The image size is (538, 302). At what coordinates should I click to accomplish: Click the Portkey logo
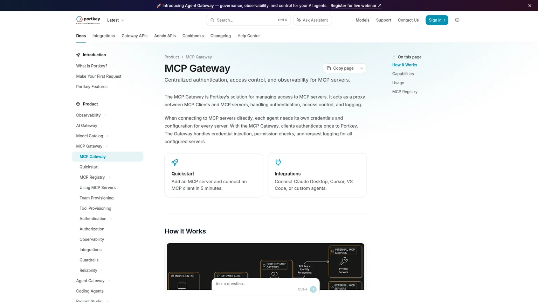click(88, 20)
